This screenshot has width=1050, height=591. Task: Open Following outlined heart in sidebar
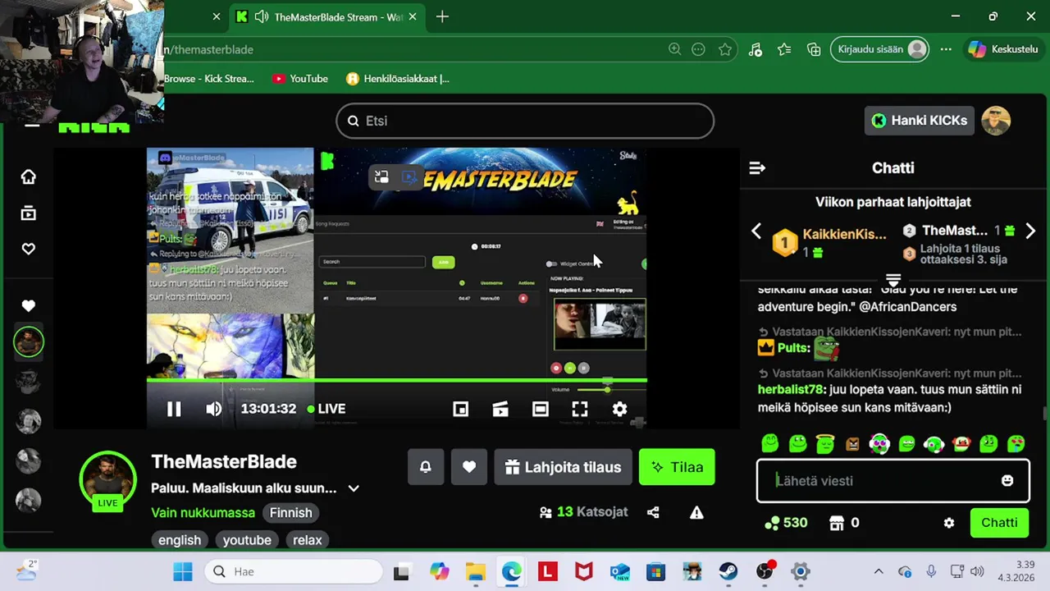point(29,249)
